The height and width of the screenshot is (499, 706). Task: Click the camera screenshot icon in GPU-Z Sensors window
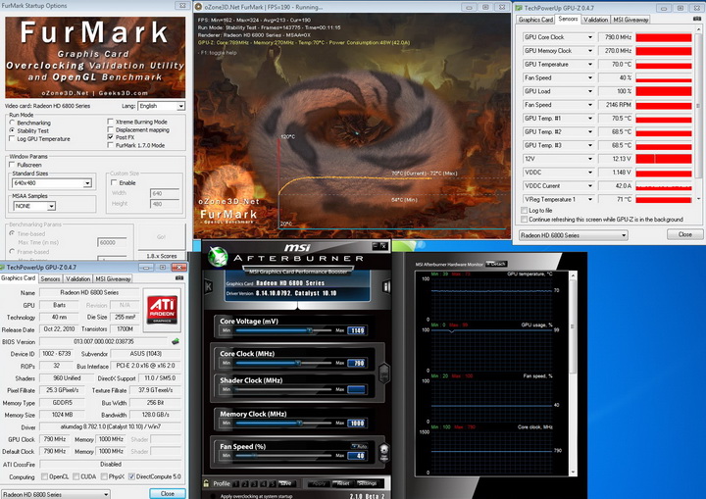pos(697,19)
